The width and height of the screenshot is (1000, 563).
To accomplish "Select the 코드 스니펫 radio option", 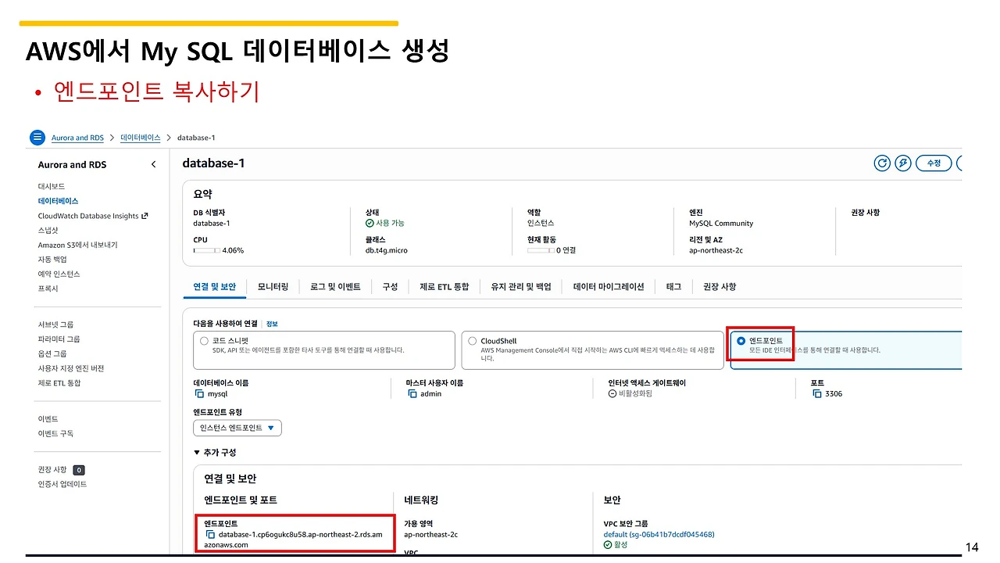I will [x=205, y=341].
